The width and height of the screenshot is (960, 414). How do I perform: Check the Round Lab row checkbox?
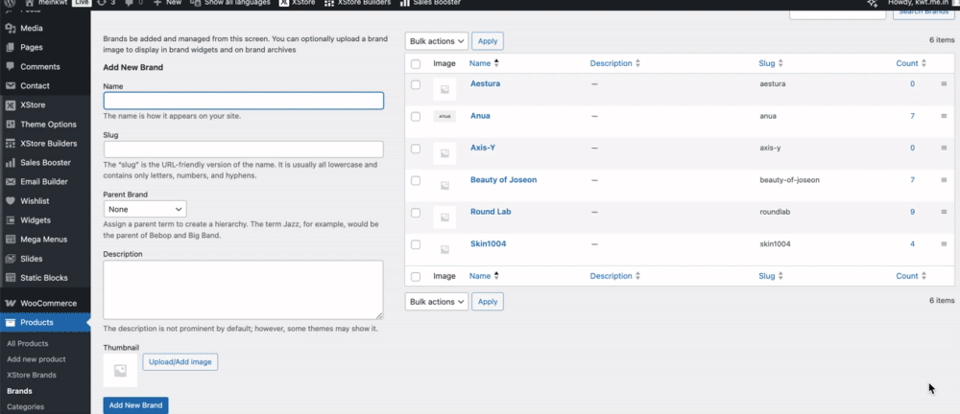coord(416,212)
